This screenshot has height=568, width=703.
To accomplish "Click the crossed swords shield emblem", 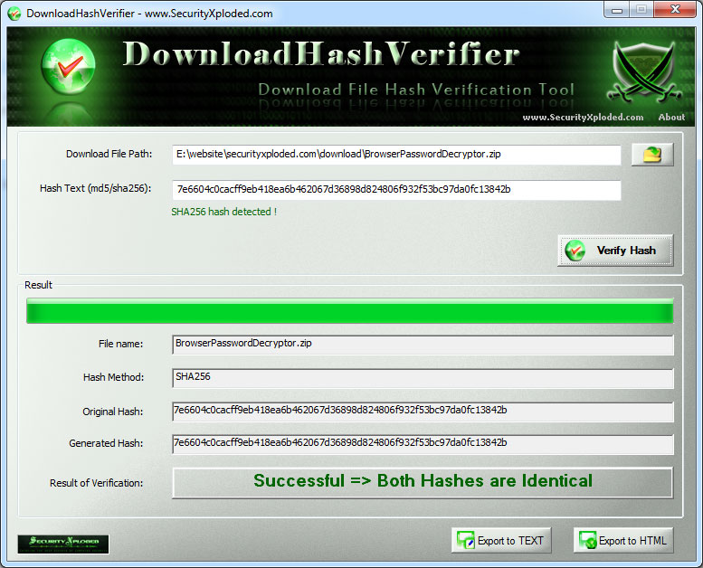I will [x=643, y=72].
